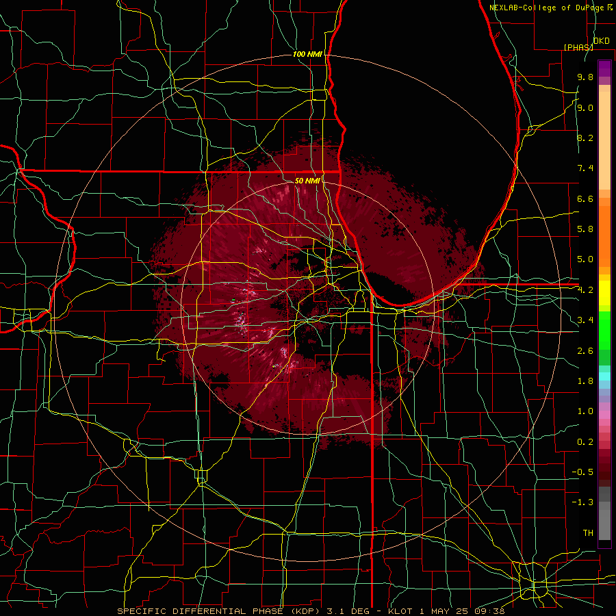
Task: Click the [PHAS] label above the color bar
Action: pos(578,47)
